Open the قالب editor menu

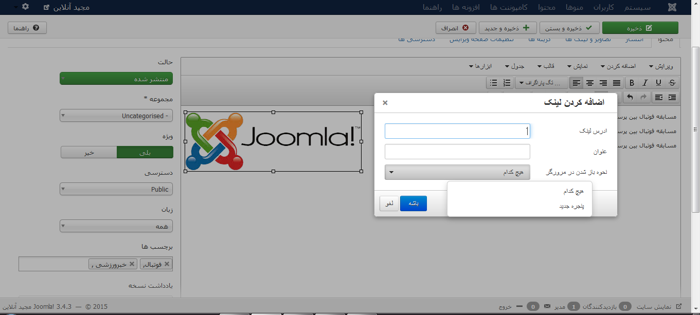(546, 66)
